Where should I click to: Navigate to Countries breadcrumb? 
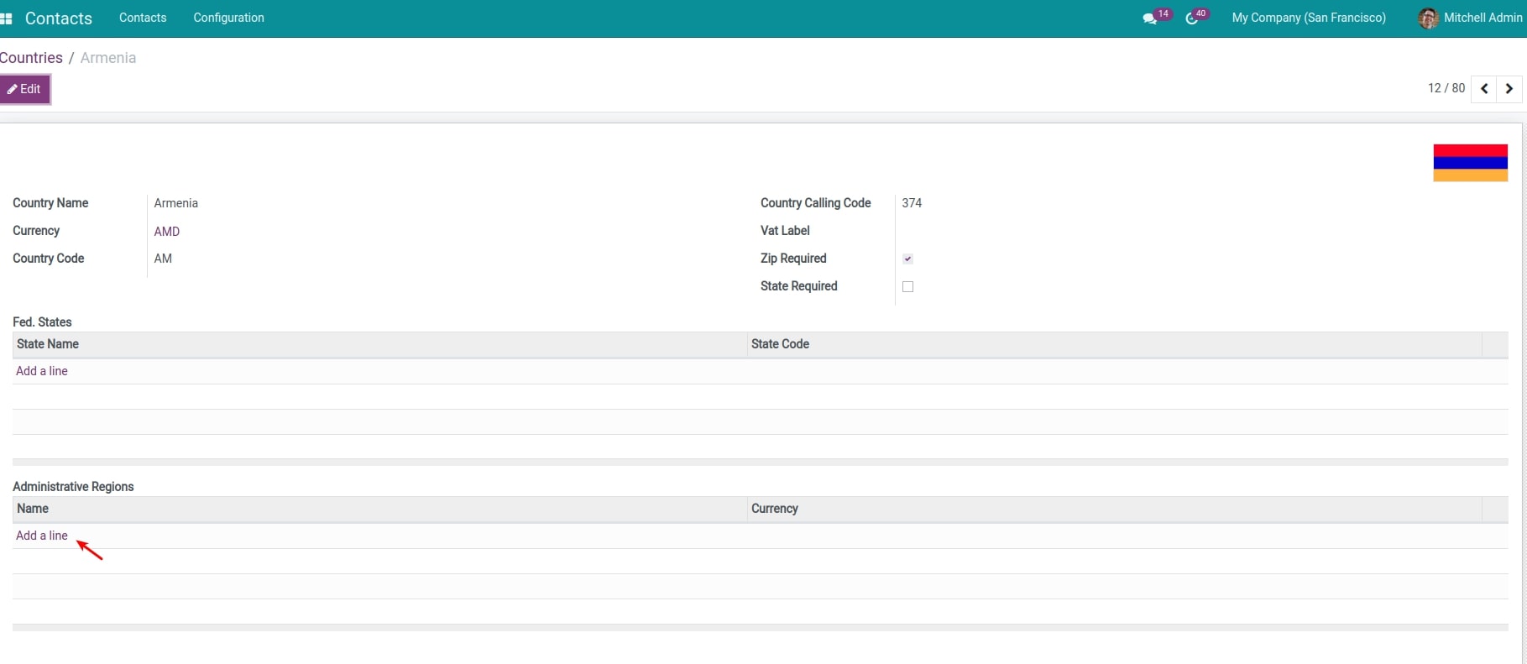coord(31,58)
